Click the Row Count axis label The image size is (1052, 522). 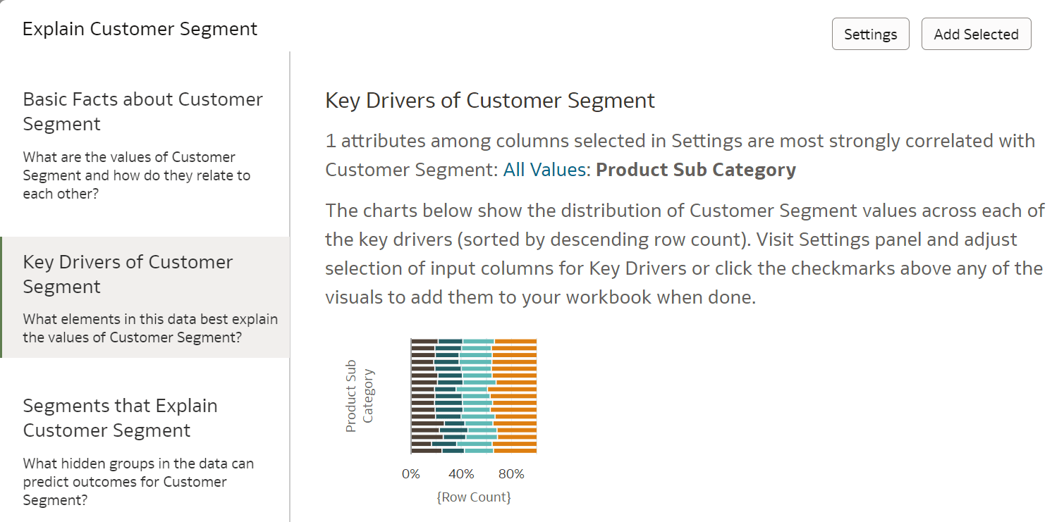tap(472, 497)
